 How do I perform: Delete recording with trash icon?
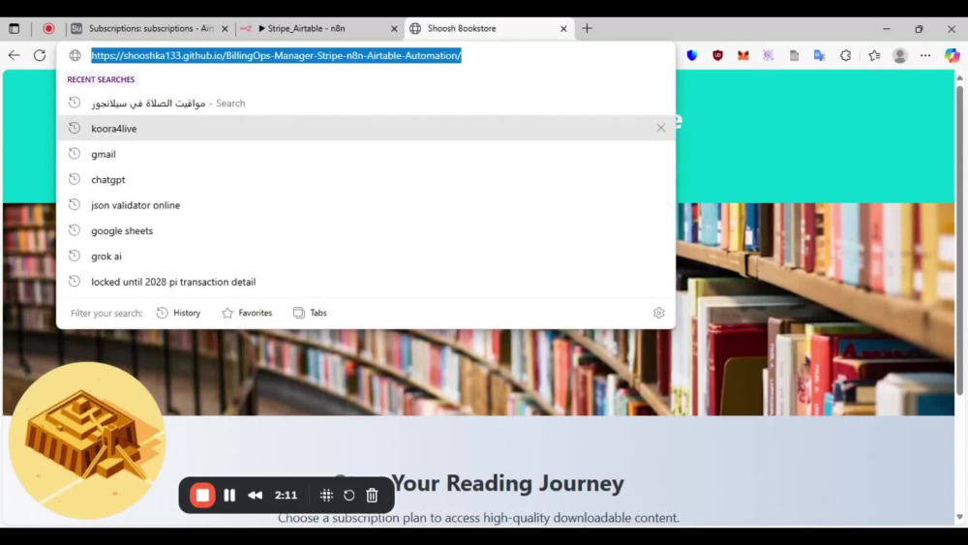[x=372, y=495]
